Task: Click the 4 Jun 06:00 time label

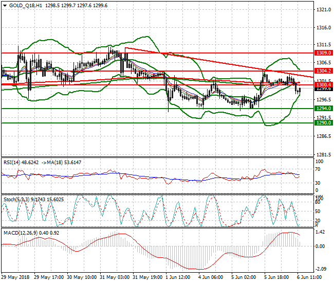Action: (211, 277)
